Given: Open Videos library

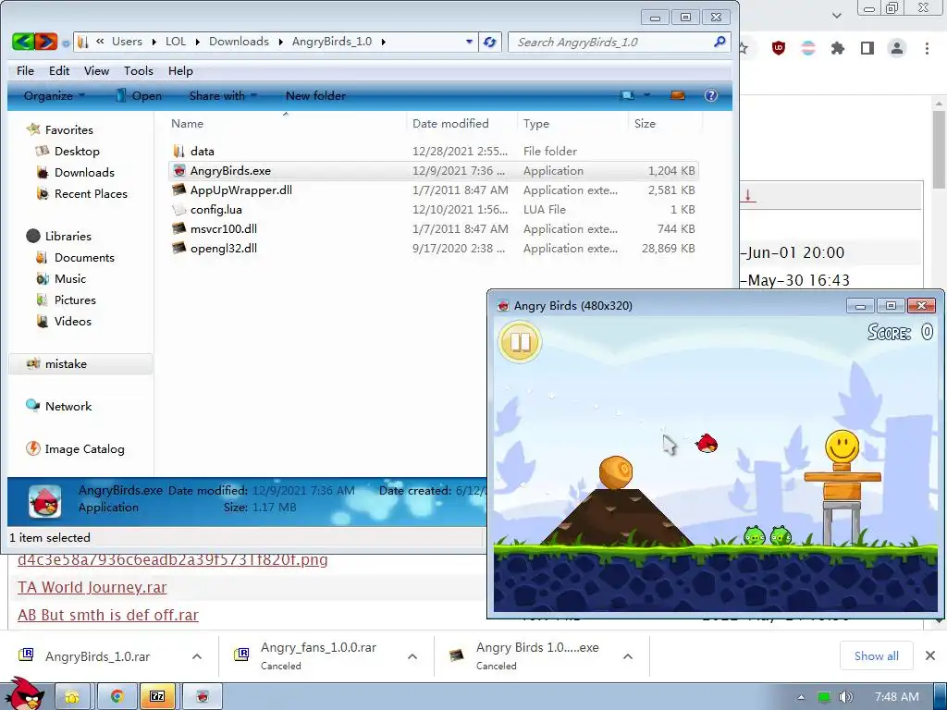Looking at the screenshot, I should [72, 321].
